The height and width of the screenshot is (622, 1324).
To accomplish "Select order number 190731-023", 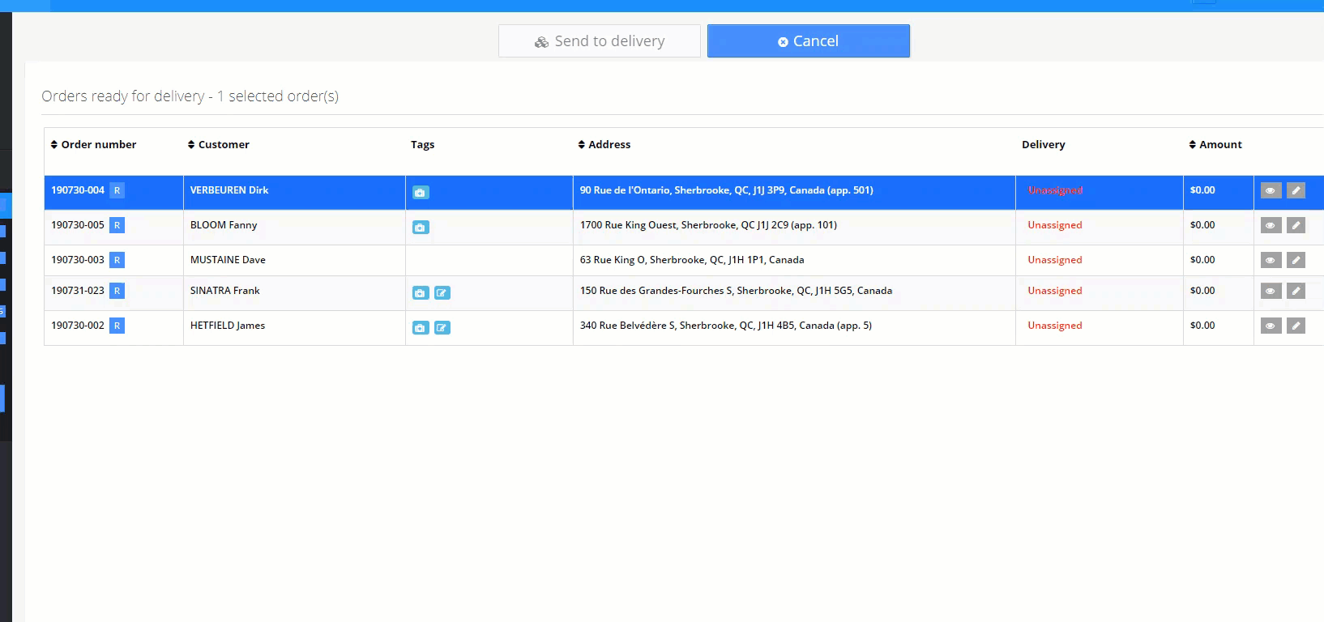I will click(x=78, y=291).
